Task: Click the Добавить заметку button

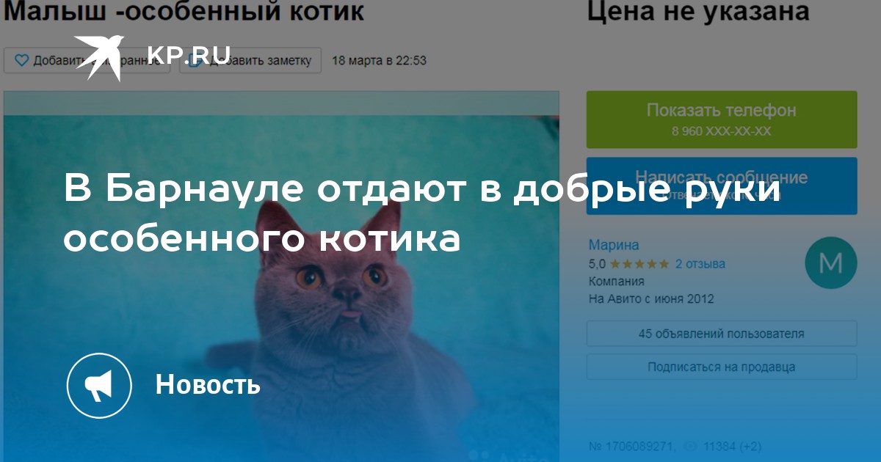Action: (252, 60)
